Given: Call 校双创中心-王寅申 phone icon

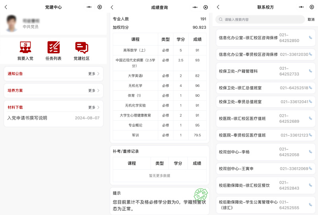Looking at the screenshot, I should (x=310, y=168).
